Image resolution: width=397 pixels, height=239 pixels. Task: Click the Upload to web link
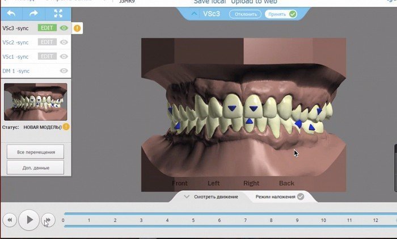[254, 2]
